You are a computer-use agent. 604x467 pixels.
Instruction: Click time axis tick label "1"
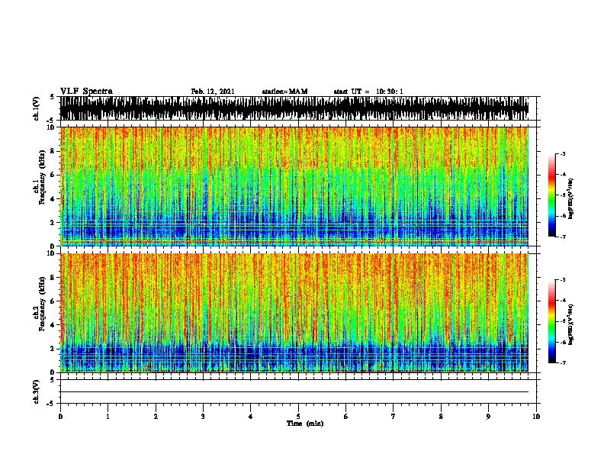pos(108,416)
